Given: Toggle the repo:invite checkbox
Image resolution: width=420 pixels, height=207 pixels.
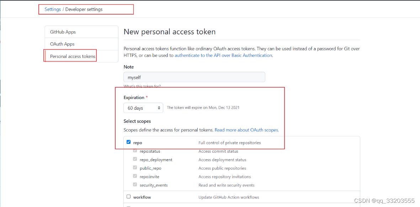Looking at the screenshot, I should pos(135,176).
